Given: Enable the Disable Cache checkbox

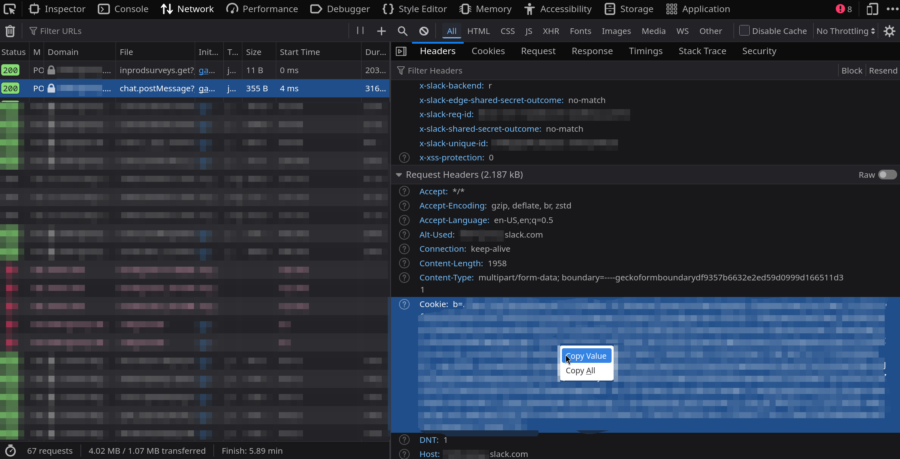Looking at the screenshot, I should click(x=744, y=31).
